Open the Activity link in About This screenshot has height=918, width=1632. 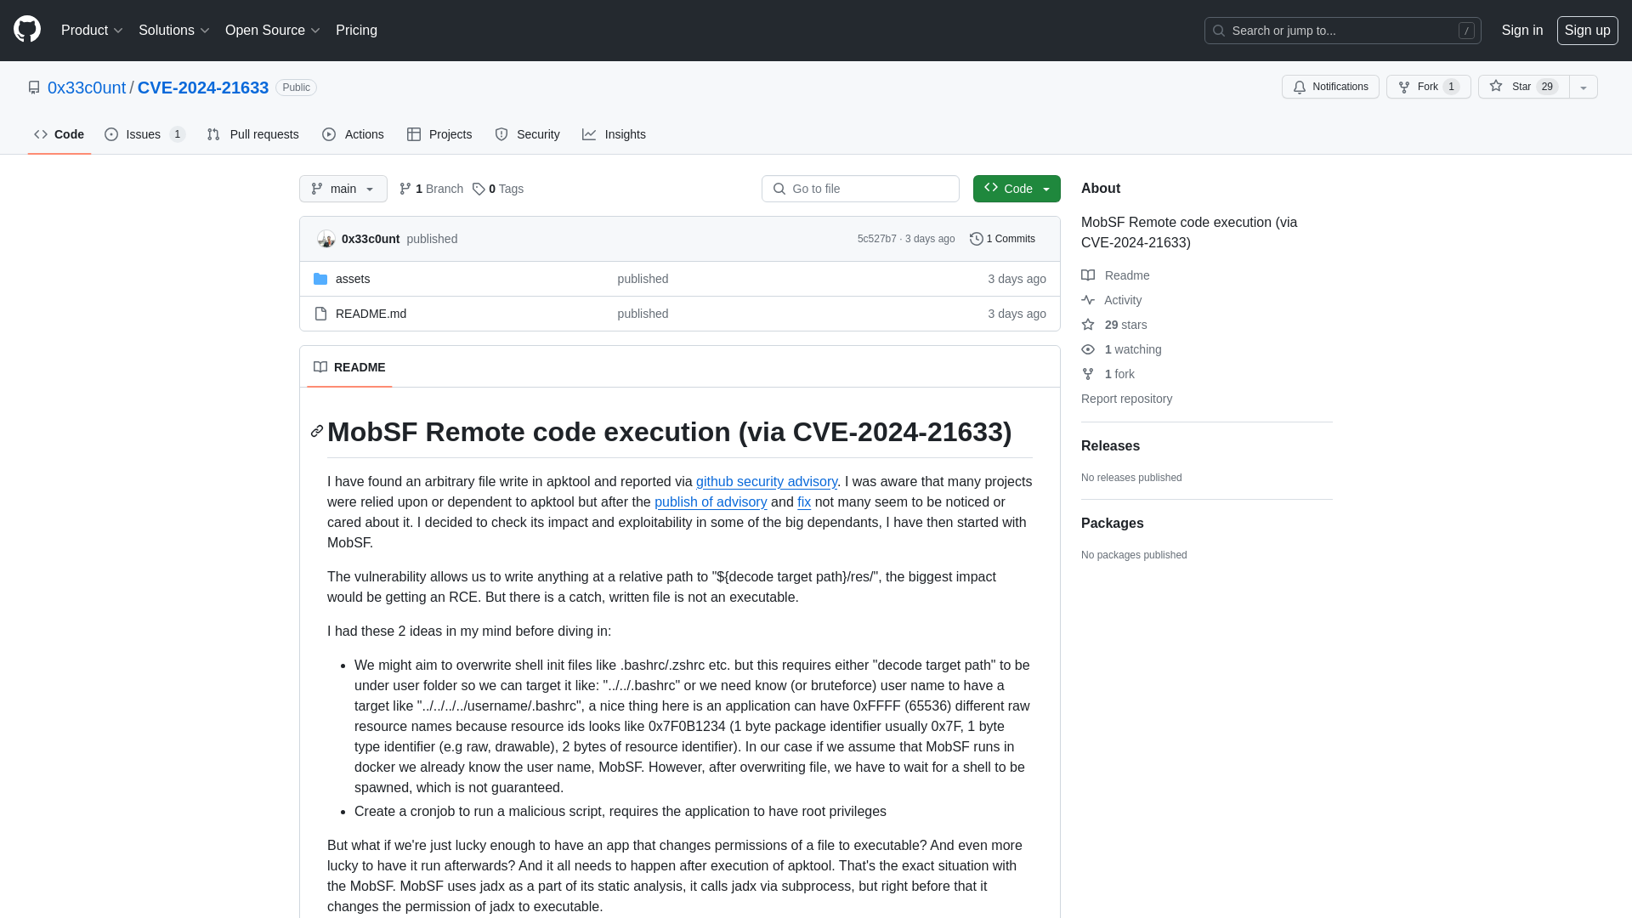(1112, 300)
